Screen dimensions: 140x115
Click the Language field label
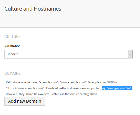click(12, 46)
